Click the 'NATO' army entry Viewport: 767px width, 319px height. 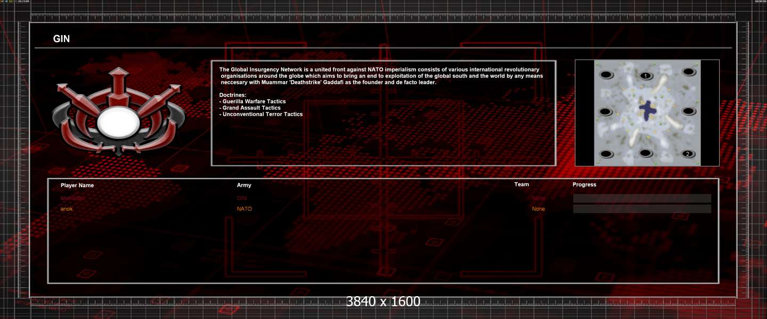244,209
